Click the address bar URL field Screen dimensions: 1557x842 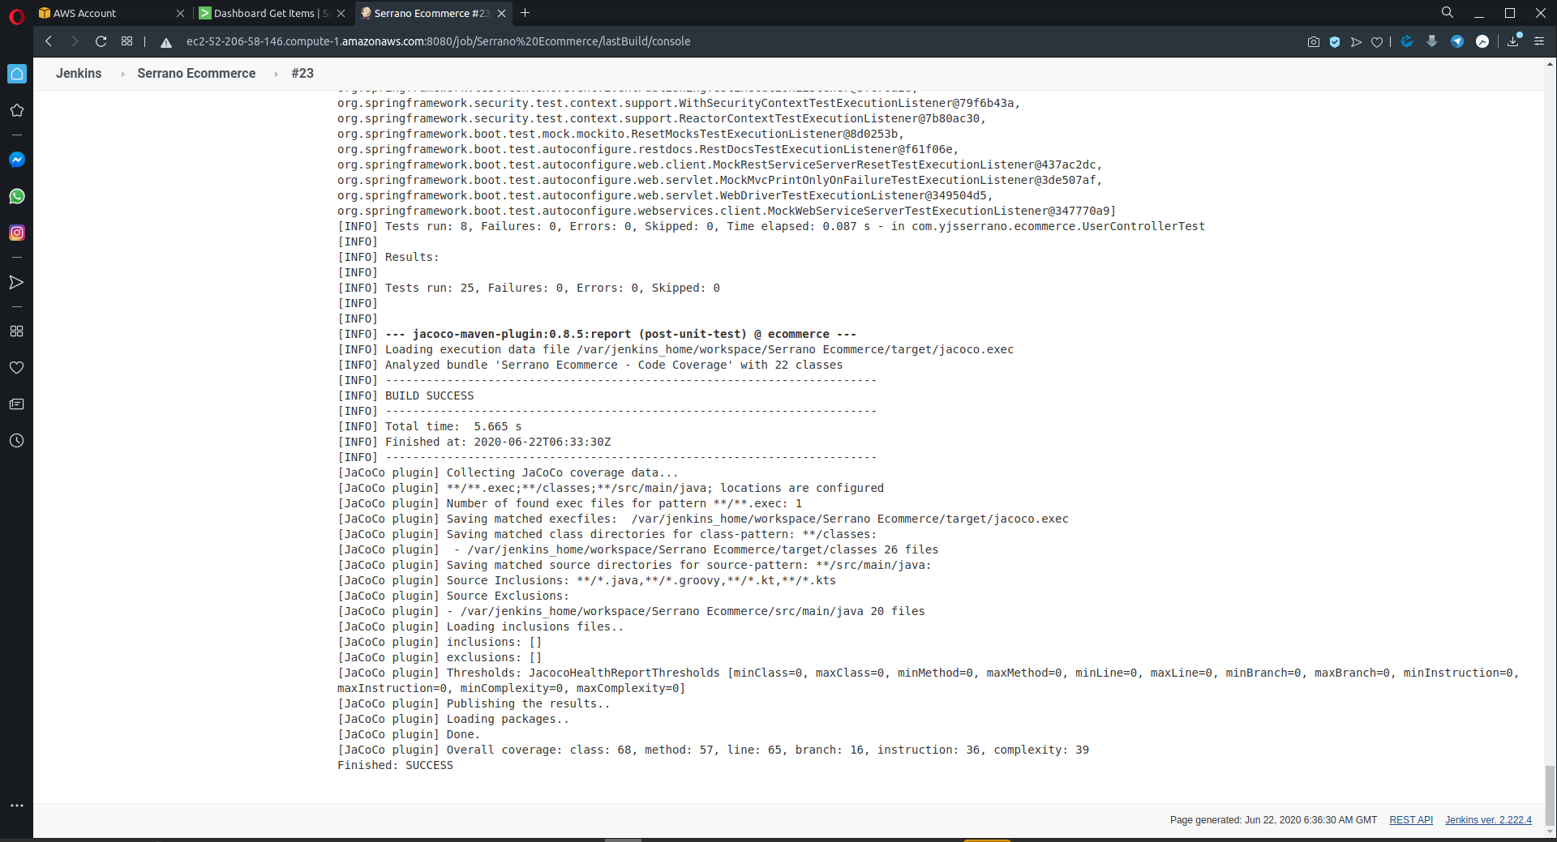pyautogui.click(x=438, y=41)
